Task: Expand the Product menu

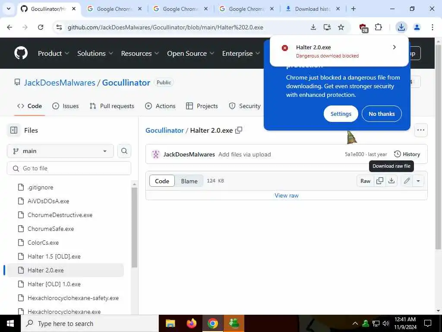Action: [53, 53]
